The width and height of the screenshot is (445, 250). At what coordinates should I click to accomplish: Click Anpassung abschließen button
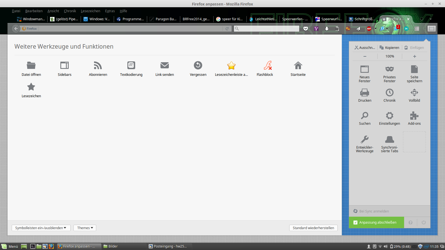376,222
